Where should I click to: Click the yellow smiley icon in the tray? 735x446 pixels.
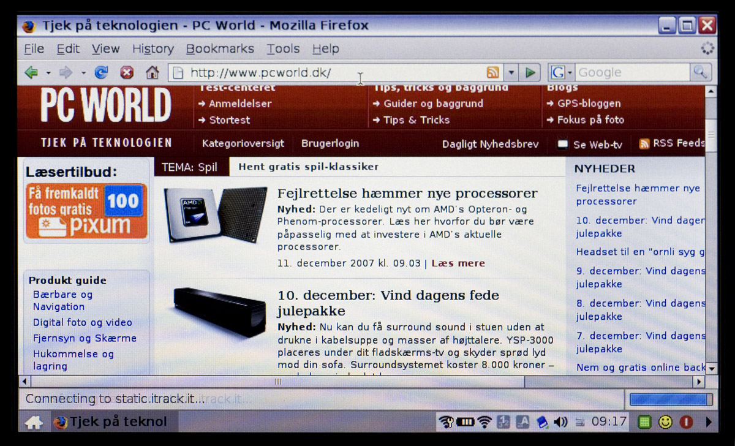coord(665,422)
